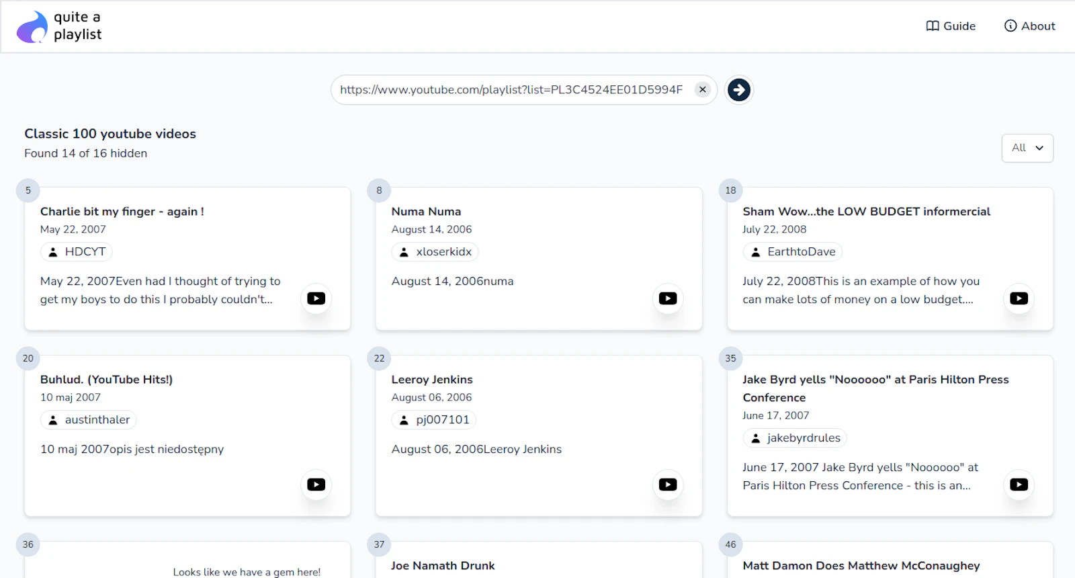Click the 10 maj 2007 date

pos(71,397)
